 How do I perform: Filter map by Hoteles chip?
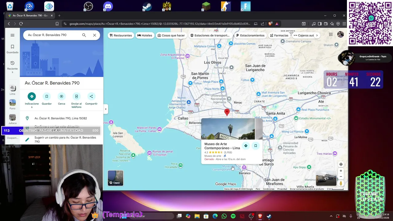(145, 35)
